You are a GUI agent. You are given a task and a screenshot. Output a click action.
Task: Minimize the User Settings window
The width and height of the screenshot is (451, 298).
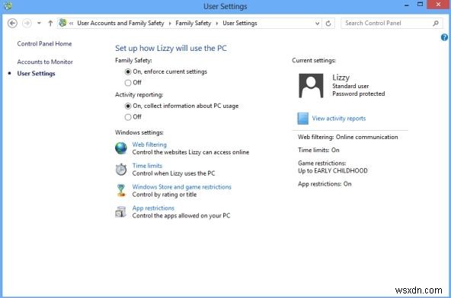click(x=406, y=5)
